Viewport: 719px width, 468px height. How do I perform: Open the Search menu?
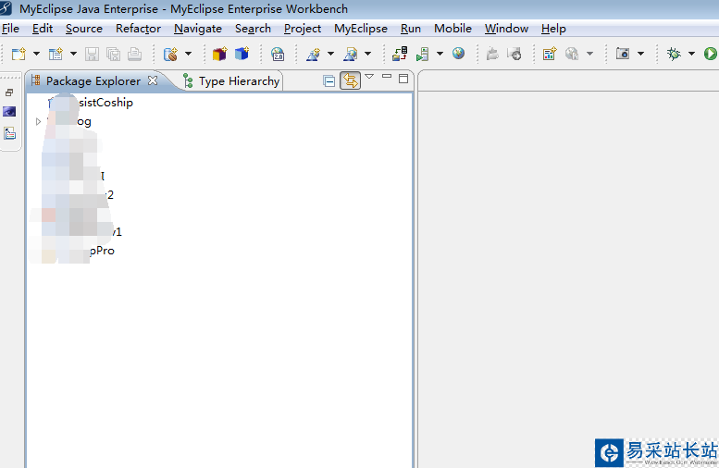(x=253, y=29)
